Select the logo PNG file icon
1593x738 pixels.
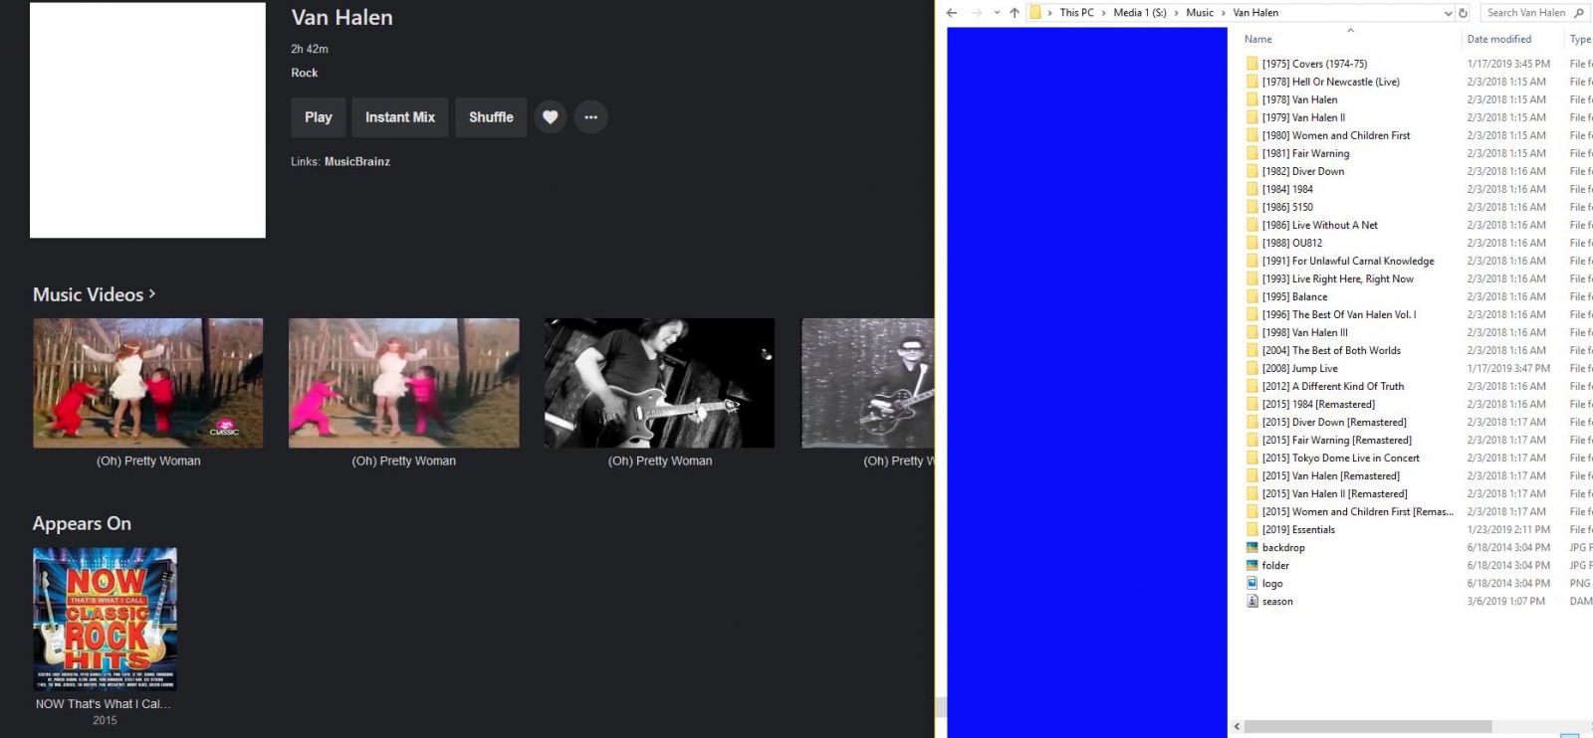(x=1252, y=583)
